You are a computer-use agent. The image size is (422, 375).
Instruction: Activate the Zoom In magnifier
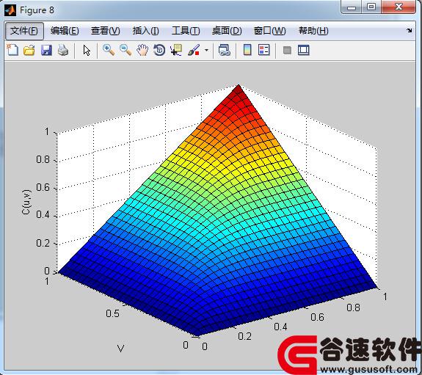[x=109, y=50]
